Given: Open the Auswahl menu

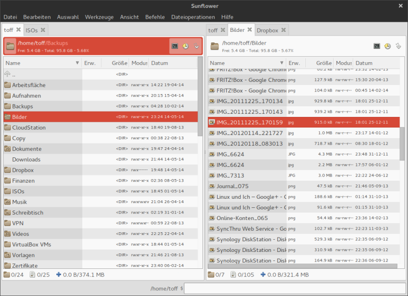Looking at the screenshot, I should (x=68, y=17).
